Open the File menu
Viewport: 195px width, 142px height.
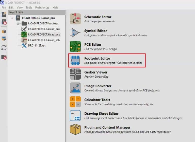4,8
